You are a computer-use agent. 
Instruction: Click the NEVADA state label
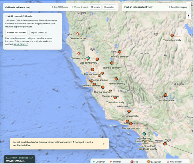pyautogui.click(x=145, y=53)
